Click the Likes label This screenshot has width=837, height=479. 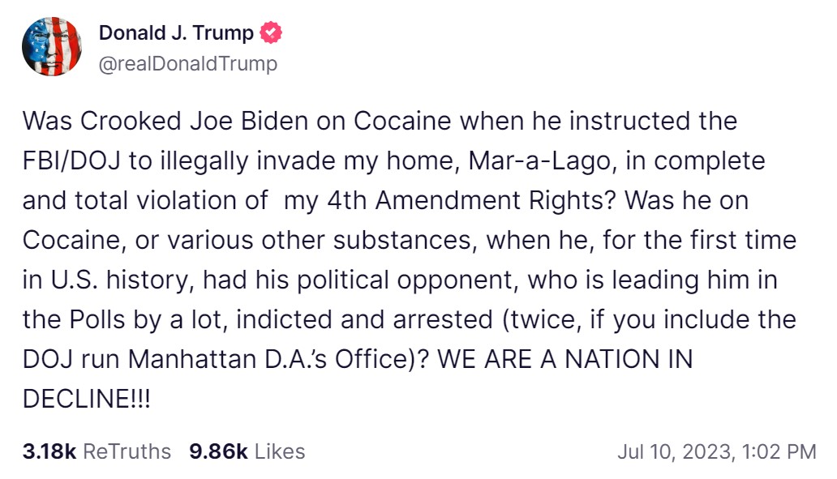[x=280, y=451]
